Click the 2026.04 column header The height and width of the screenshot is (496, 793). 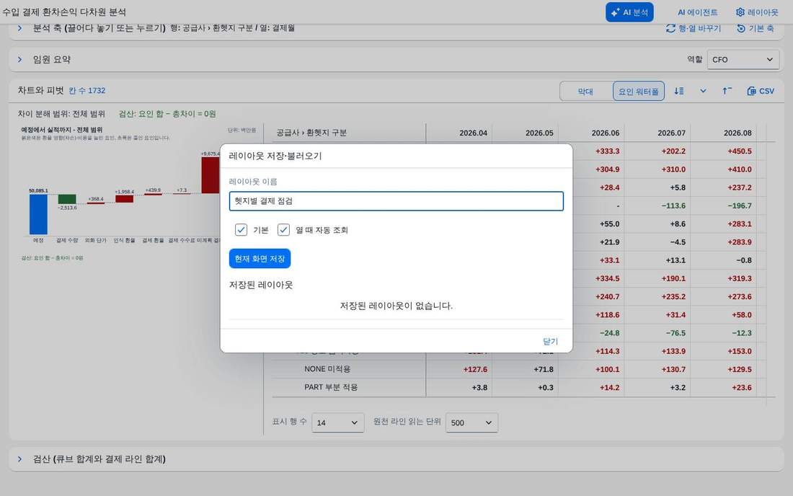pyautogui.click(x=474, y=133)
